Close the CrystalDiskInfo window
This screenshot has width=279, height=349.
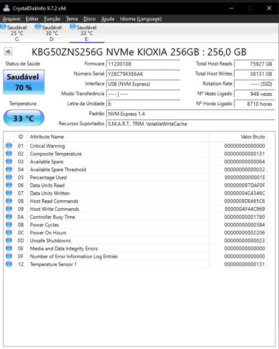269,8
